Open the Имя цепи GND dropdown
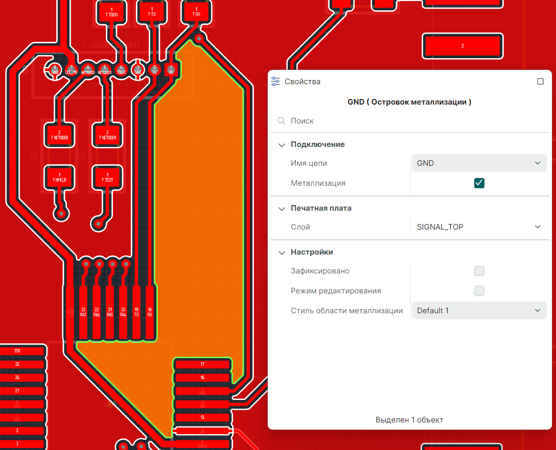556x450 pixels. pyautogui.click(x=479, y=163)
